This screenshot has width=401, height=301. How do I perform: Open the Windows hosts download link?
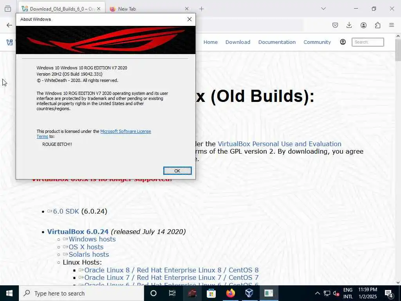[92, 239]
